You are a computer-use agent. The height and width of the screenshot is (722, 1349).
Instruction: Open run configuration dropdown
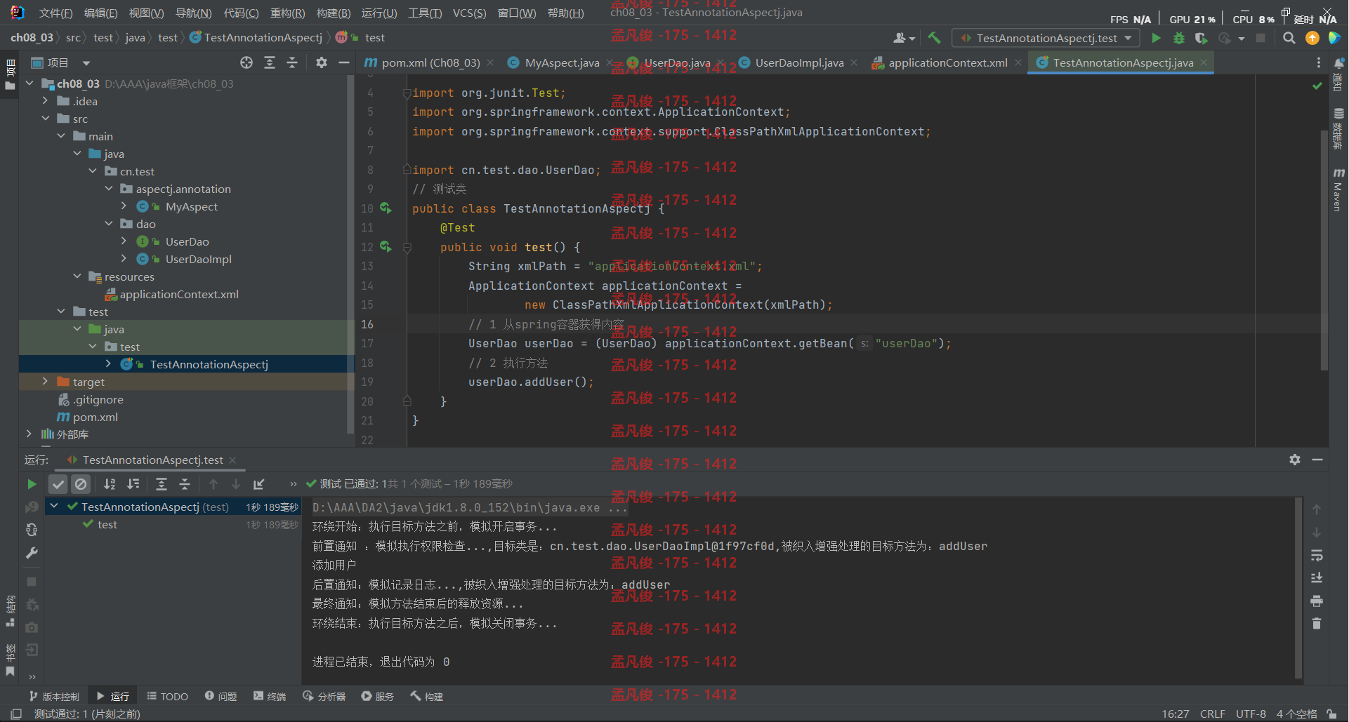coord(1046,38)
